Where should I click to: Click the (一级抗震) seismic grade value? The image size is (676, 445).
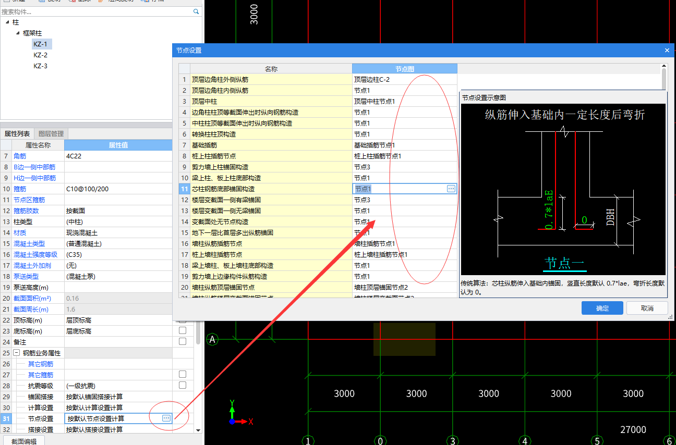(80, 386)
